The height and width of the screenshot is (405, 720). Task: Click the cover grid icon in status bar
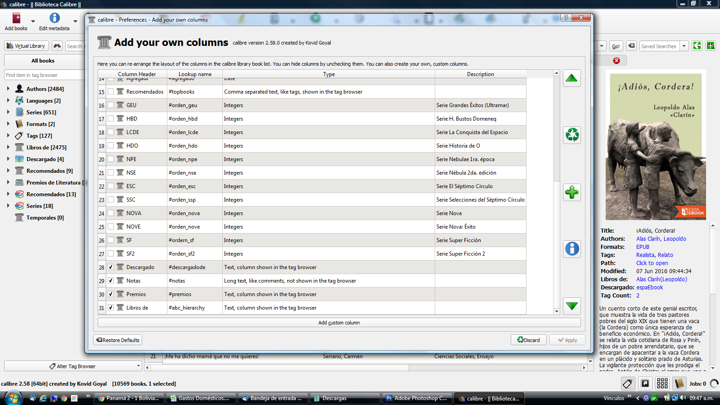(662, 383)
